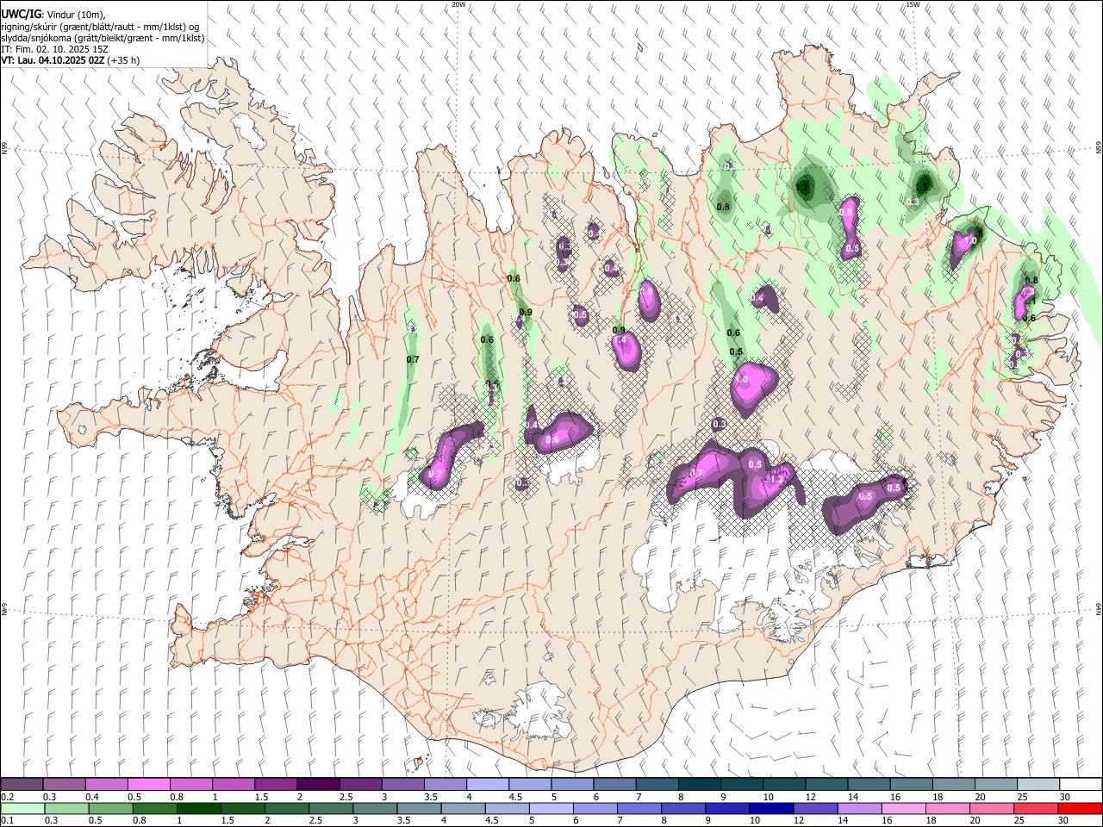The height and width of the screenshot is (827, 1103).
Task: Pick the violet 12–14 swatch in rain legend
Action: click(815, 808)
